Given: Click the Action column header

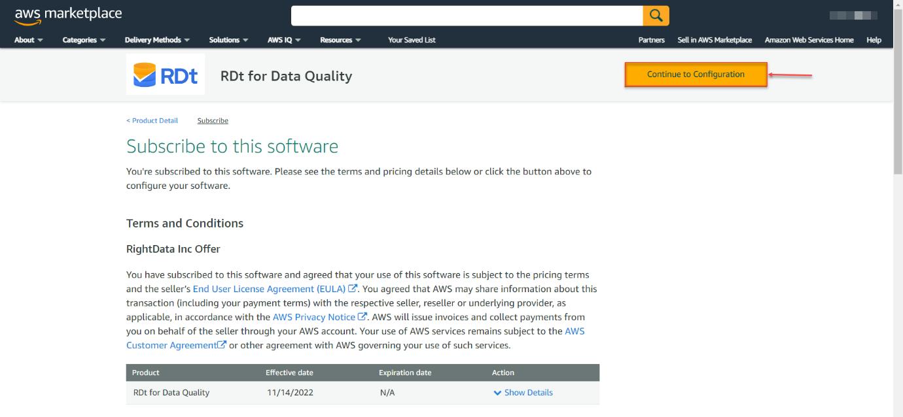Looking at the screenshot, I should click(503, 373).
